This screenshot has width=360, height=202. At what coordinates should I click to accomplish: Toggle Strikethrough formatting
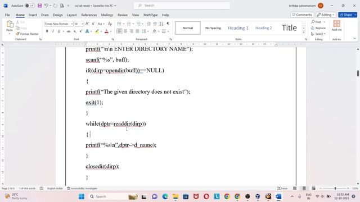point(69,31)
